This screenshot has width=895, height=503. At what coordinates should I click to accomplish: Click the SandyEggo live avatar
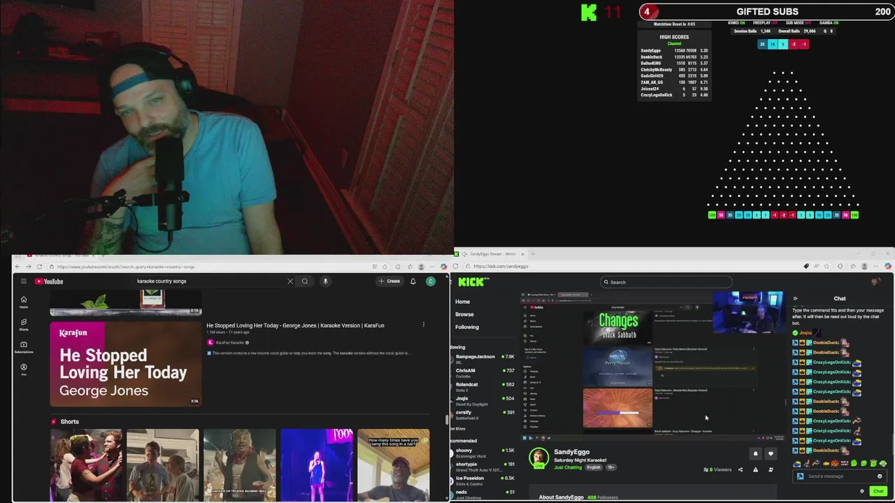click(538, 458)
